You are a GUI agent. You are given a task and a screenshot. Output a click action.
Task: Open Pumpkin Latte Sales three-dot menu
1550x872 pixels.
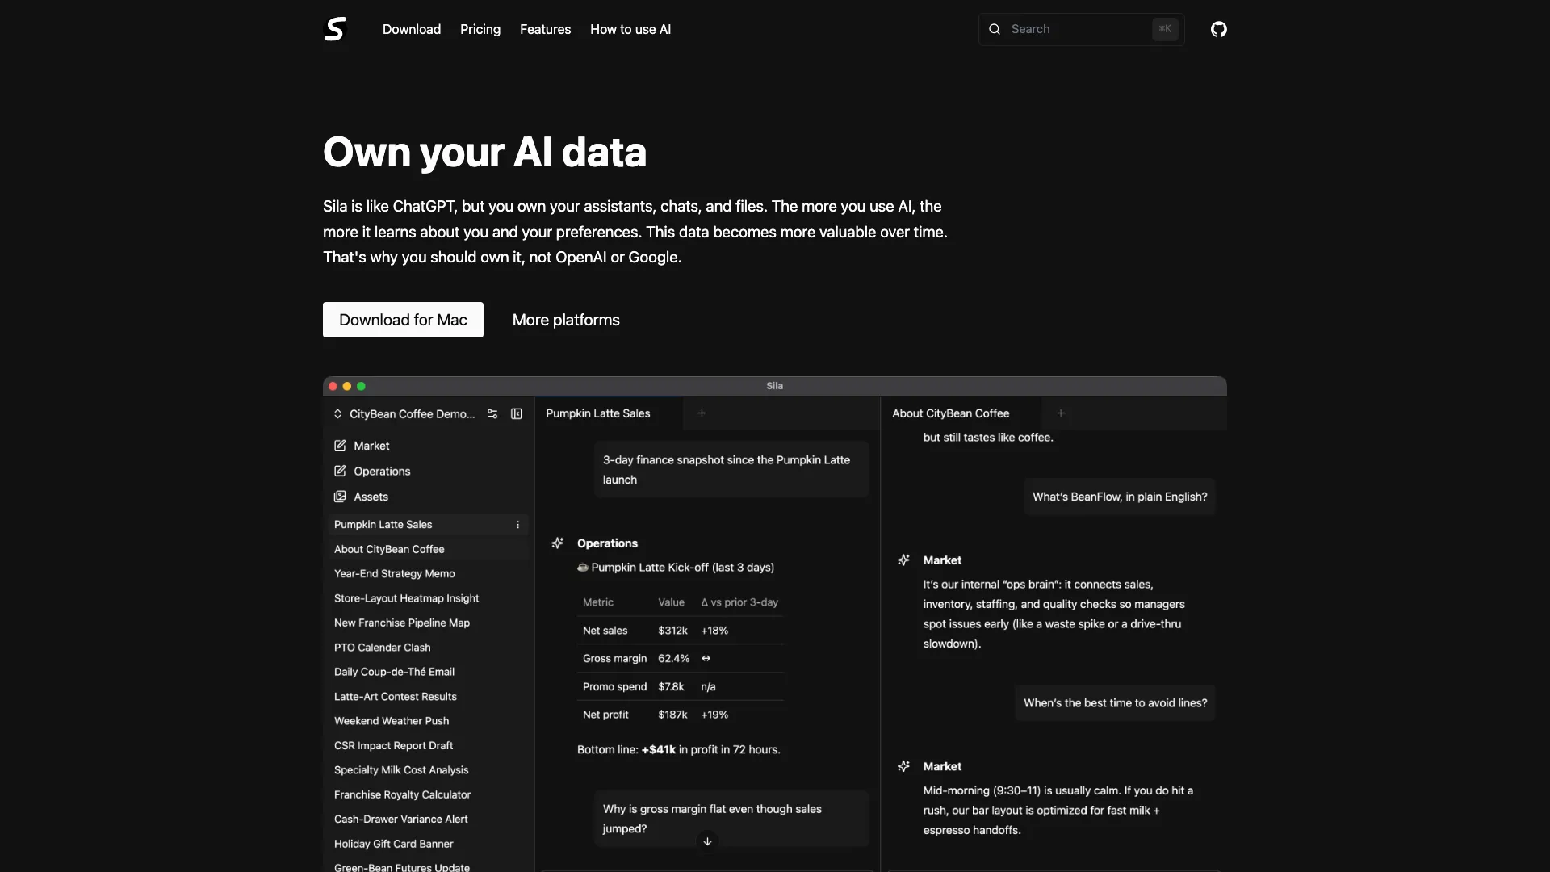pyautogui.click(x=517, y=525)
